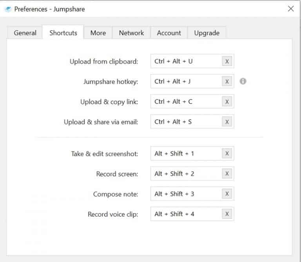The height and width of the screenshot is (262, 301).
Task: Clear the Jumpshare hotkey shortcut
Action: [227, 81]
